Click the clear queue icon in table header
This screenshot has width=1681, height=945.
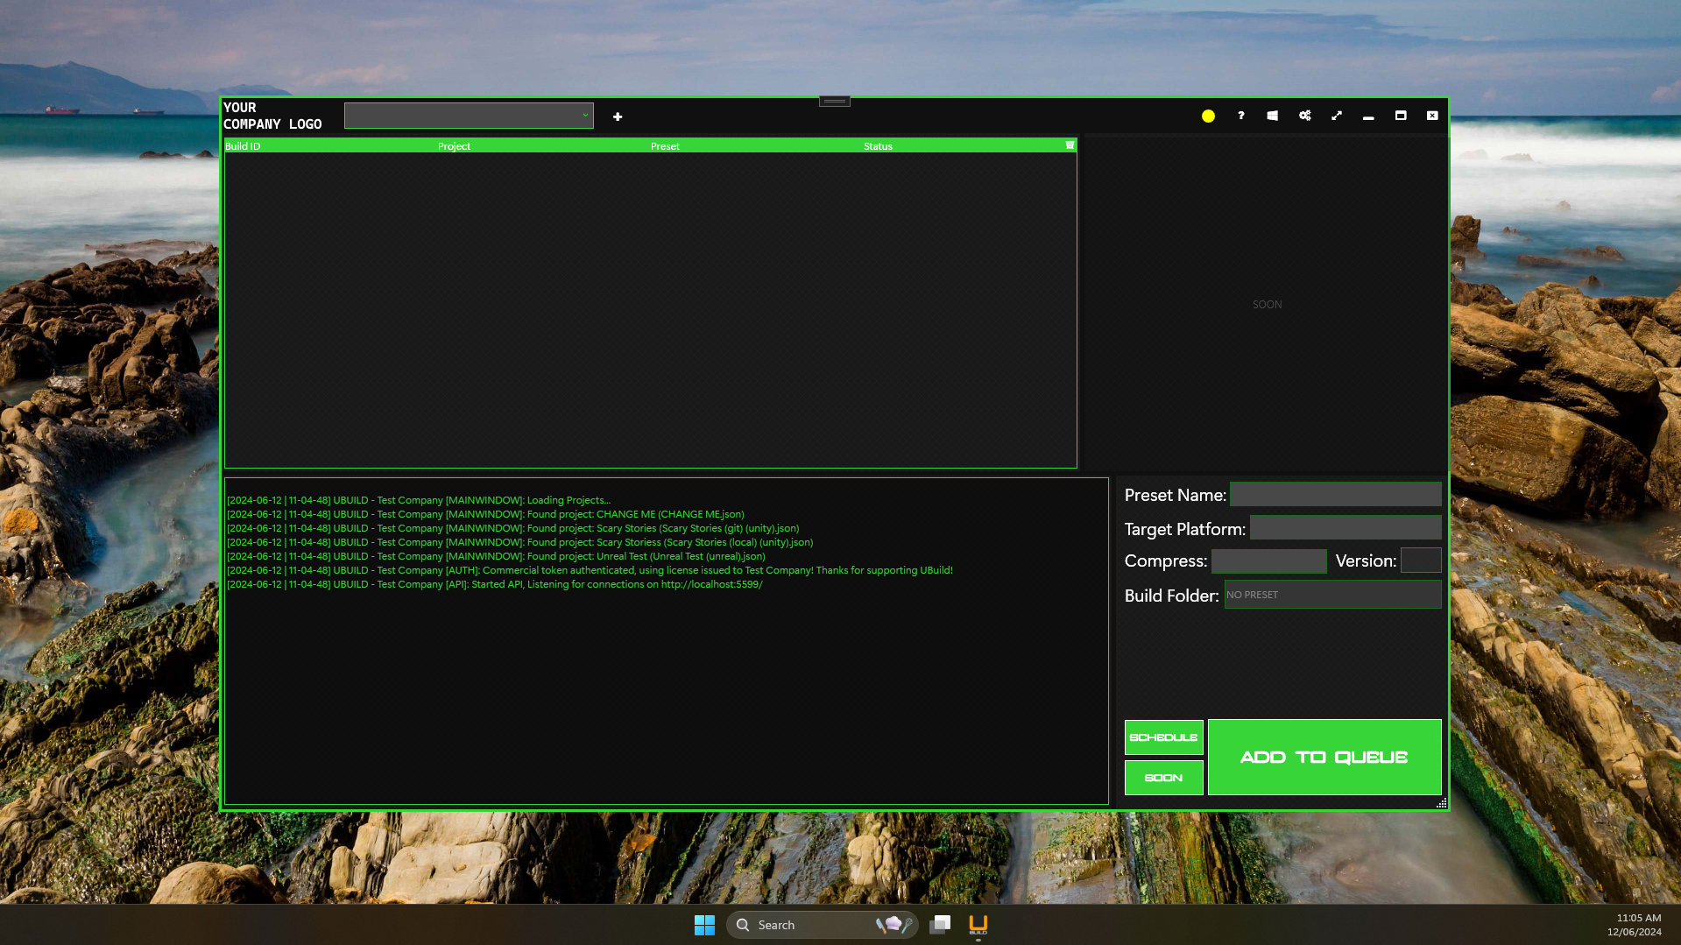pos(1070,145)
